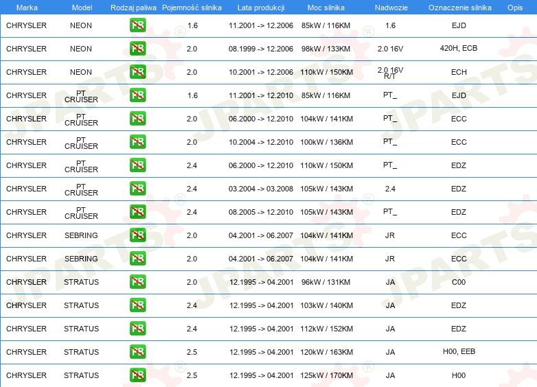Select the fuel icon in Stratus 112kW row
The height and width of the screenshot is (387, 537).
pyautogui.click(x=137, y=329)
